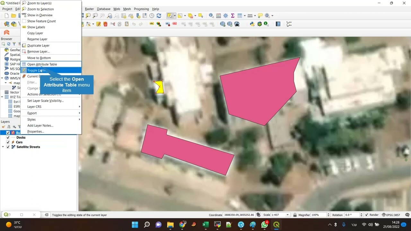Open the deselect features dropdown arrow

click(x=196, y=15)
